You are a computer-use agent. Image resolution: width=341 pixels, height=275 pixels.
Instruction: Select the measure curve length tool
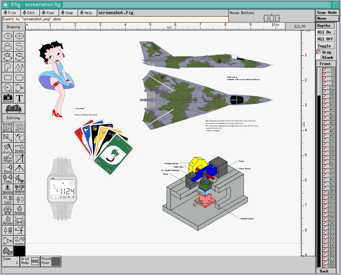click(19, 240)
